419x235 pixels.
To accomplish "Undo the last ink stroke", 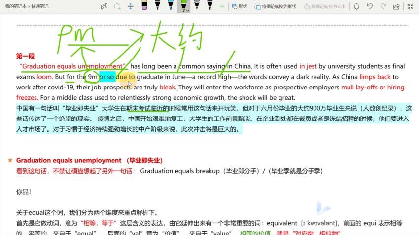I will tap(370, 6).
